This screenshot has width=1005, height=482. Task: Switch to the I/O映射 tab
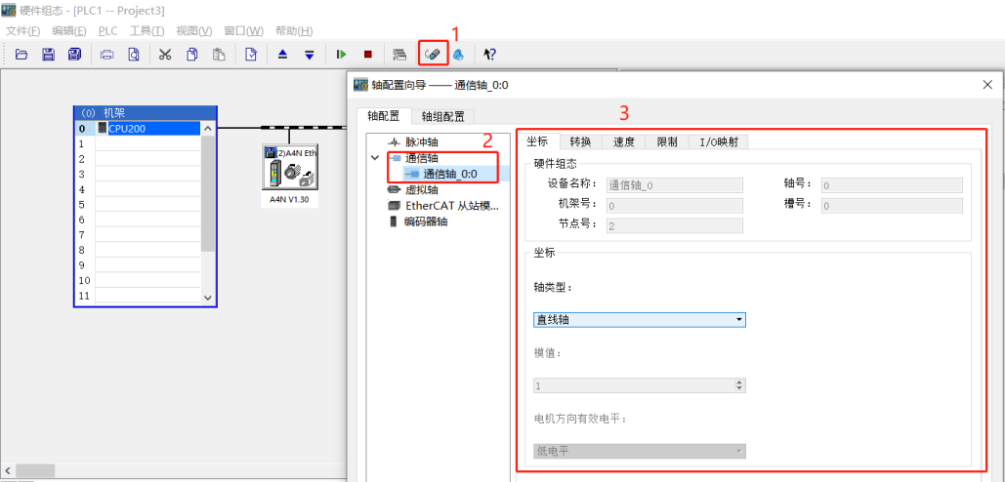(719, 141)
